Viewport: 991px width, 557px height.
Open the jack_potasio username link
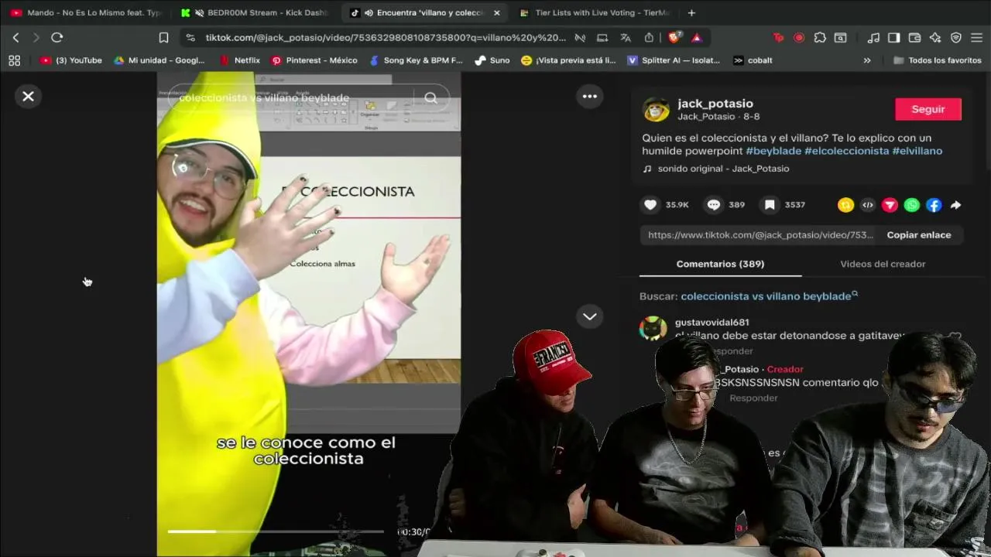(x=715, y=103)
